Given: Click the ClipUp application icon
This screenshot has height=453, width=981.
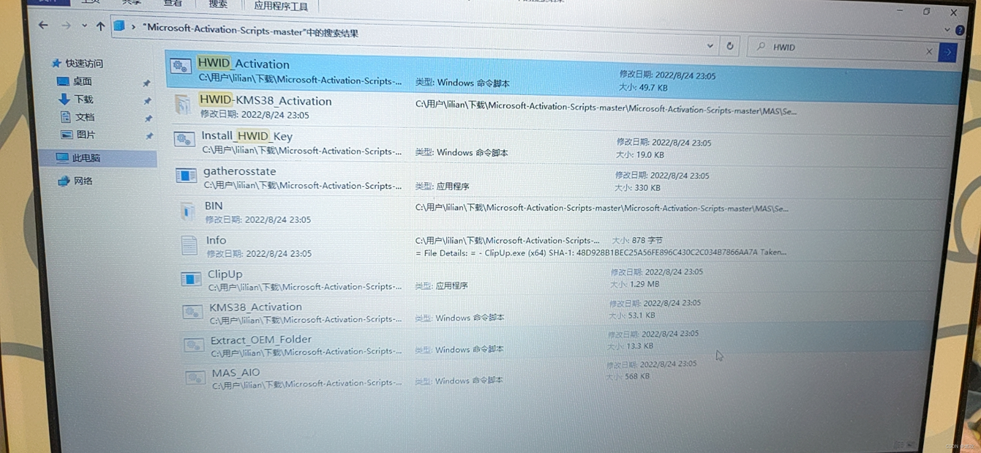Looking at the screenshot, I should pos(191,279).
